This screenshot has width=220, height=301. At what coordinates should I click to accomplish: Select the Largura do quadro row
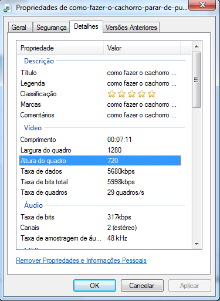100,150
